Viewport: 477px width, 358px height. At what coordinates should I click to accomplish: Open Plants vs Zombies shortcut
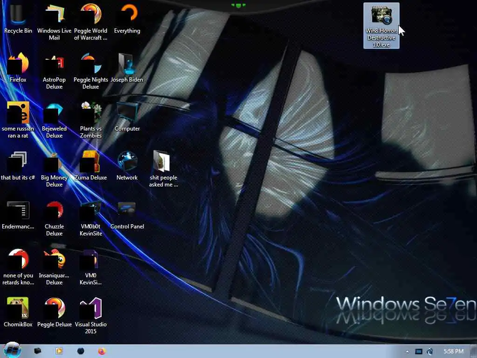(91, 120)
